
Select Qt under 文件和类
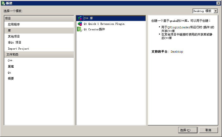pyautogui.click(x=39, y=73)
